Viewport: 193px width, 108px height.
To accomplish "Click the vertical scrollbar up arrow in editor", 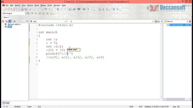I will coord(161,25).
